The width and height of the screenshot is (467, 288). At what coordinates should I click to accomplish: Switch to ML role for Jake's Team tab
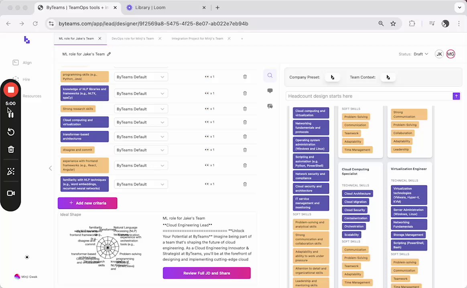tap(76, 38)
